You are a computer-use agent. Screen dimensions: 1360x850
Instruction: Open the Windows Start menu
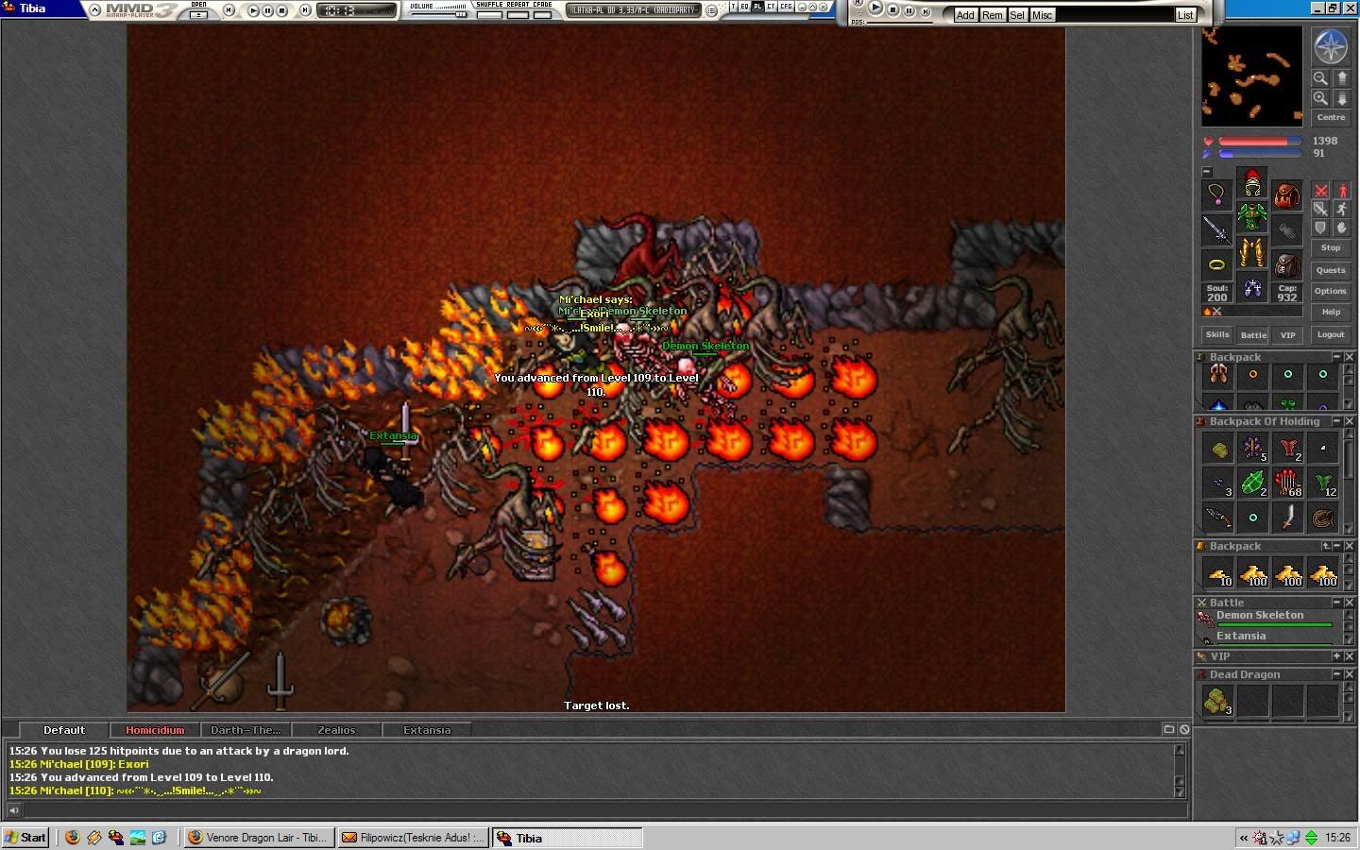[25, 838]
